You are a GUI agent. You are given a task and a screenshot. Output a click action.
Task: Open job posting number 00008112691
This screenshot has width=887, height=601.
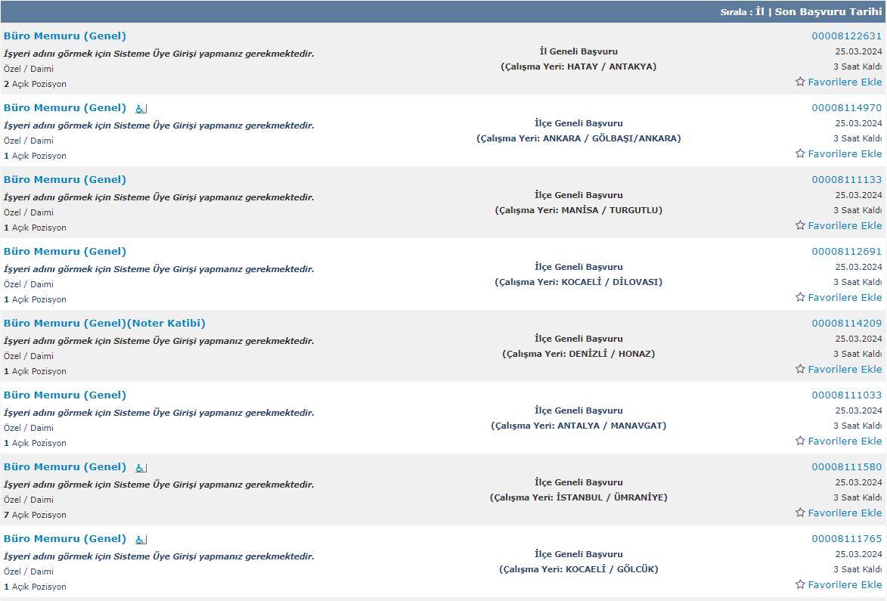click(x=846, y=252)
